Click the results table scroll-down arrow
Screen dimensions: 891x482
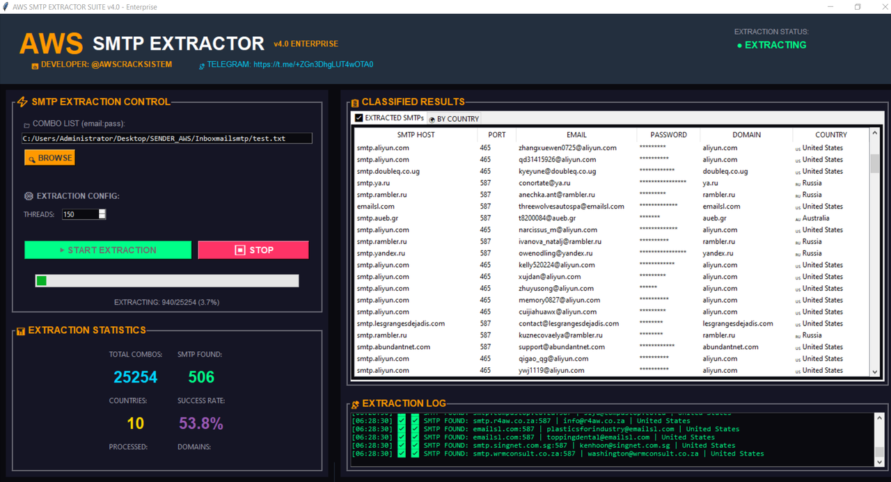click(x=875, y=372)
